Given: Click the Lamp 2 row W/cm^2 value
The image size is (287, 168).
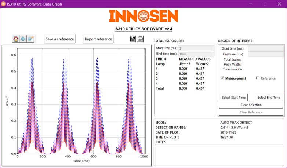Looking at the screenshot, I should pos(200,74).
